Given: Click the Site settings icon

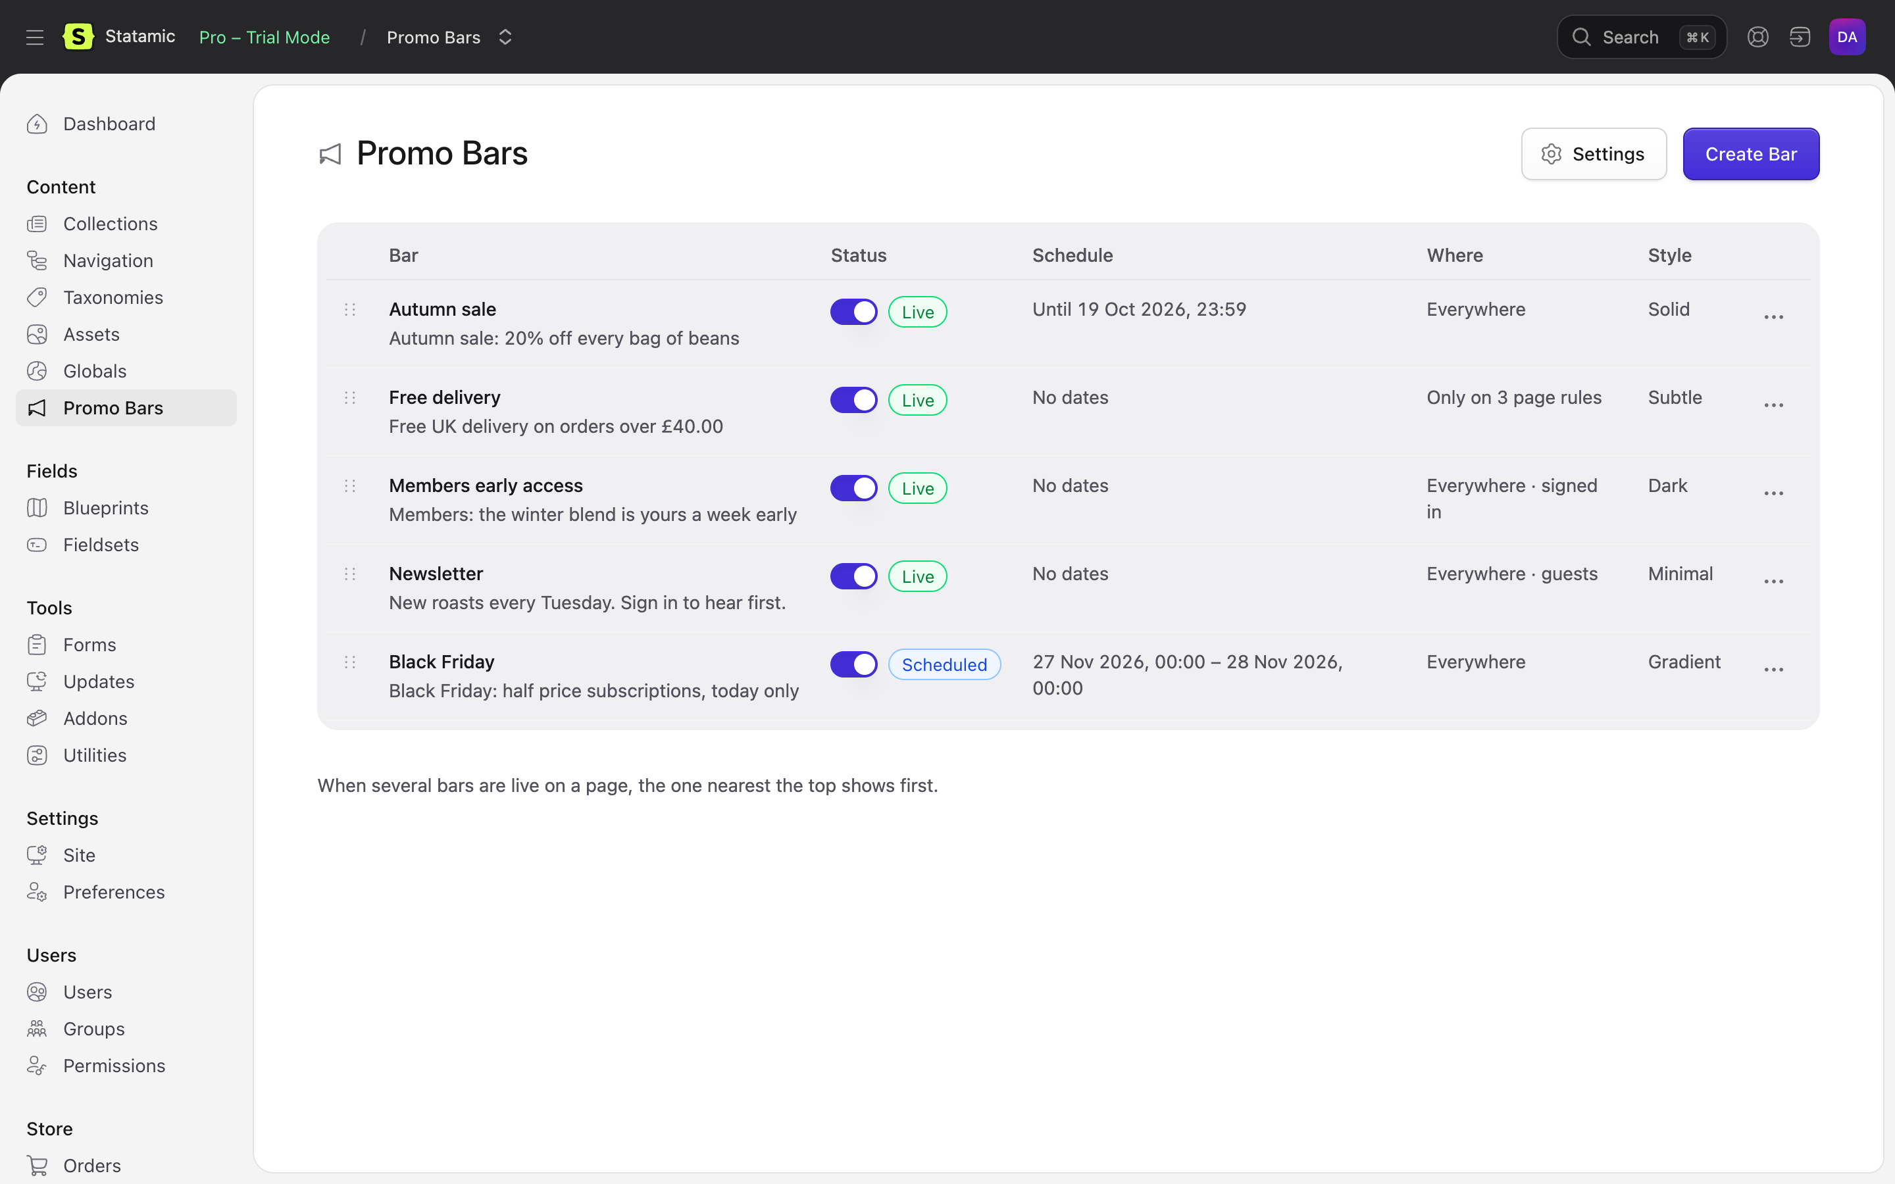Looking at the screenshot, I should point(37,855).
